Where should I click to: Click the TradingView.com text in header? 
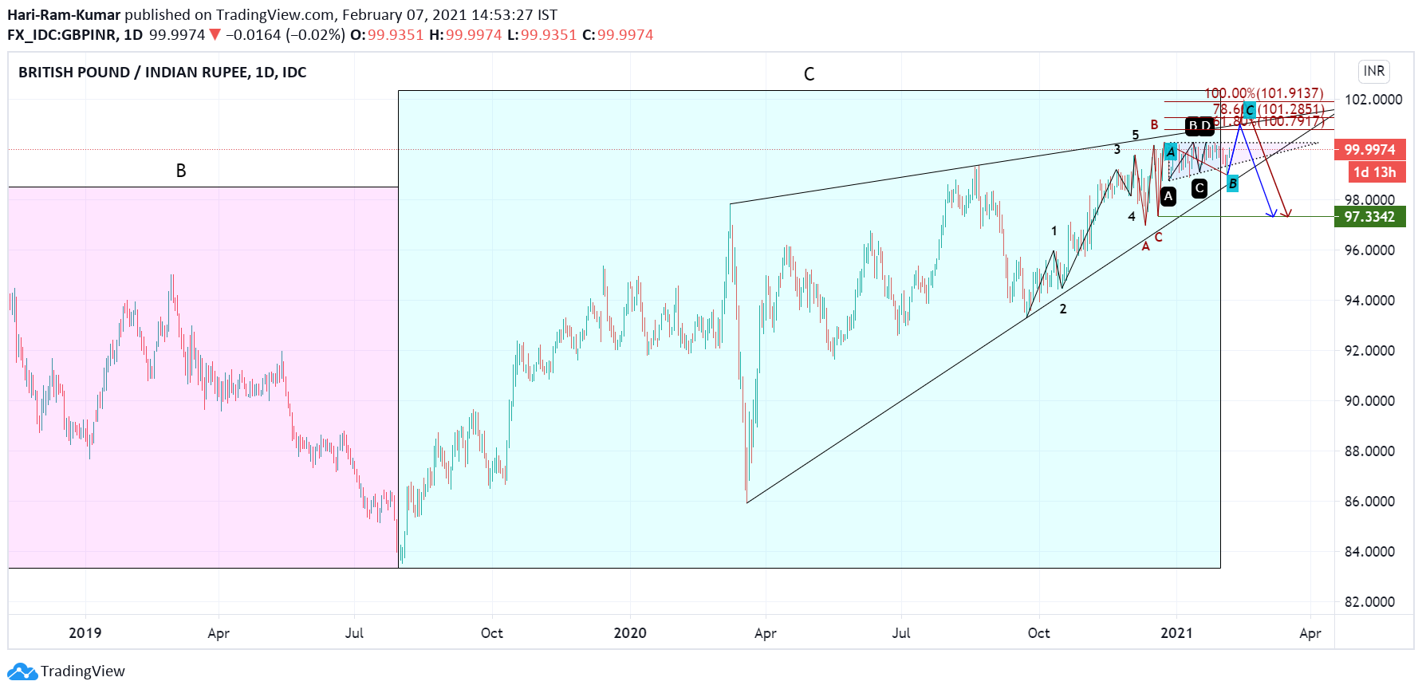point(275,15)
